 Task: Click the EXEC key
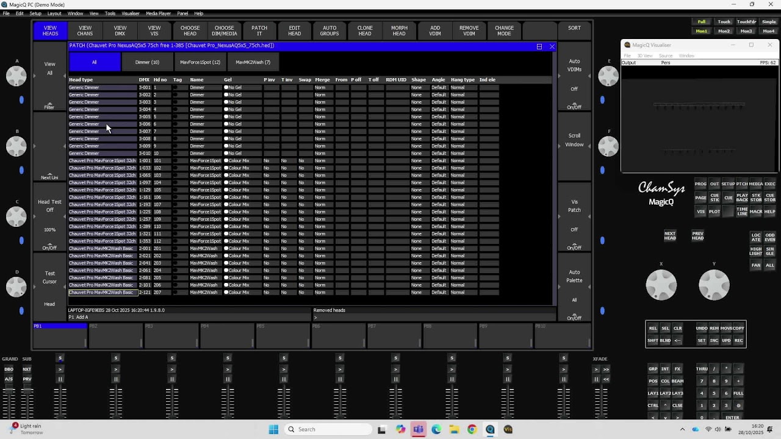click(770, 184)
